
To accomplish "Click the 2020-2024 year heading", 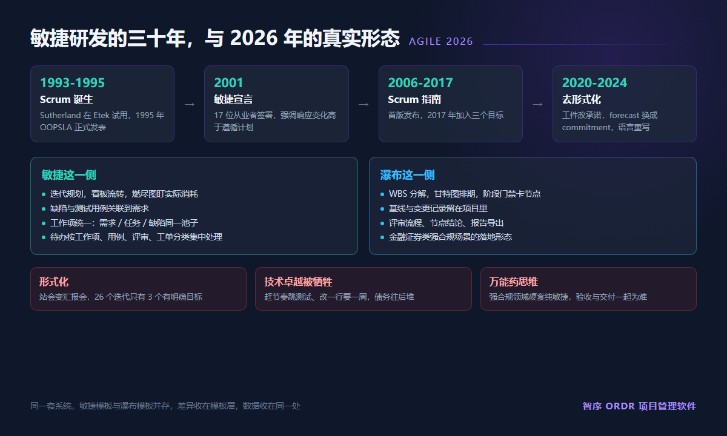I will [595, 83].
